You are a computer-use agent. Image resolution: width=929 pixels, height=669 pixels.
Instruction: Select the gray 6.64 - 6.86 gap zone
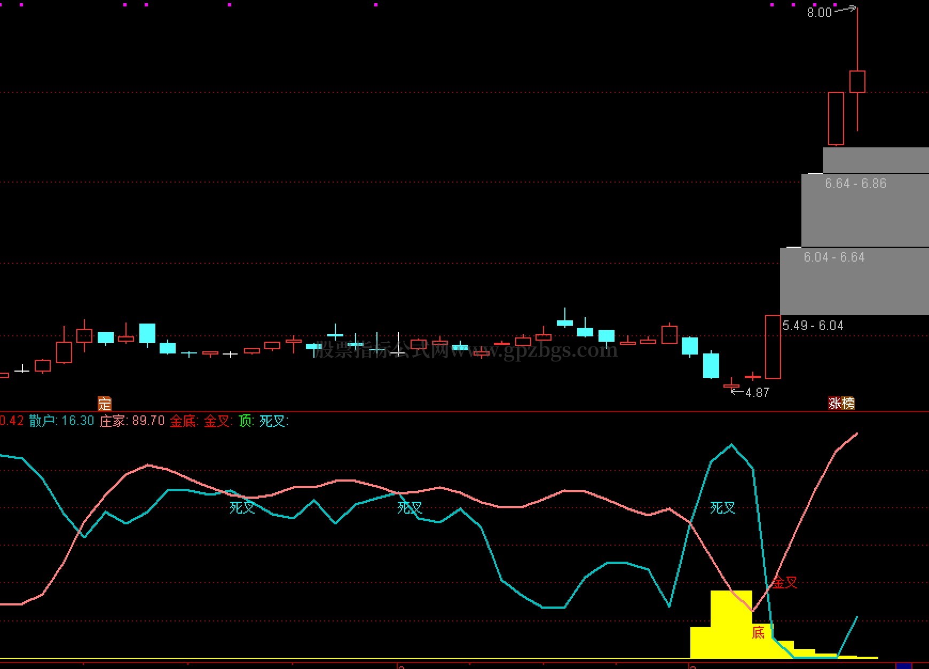tap(865, 210)
